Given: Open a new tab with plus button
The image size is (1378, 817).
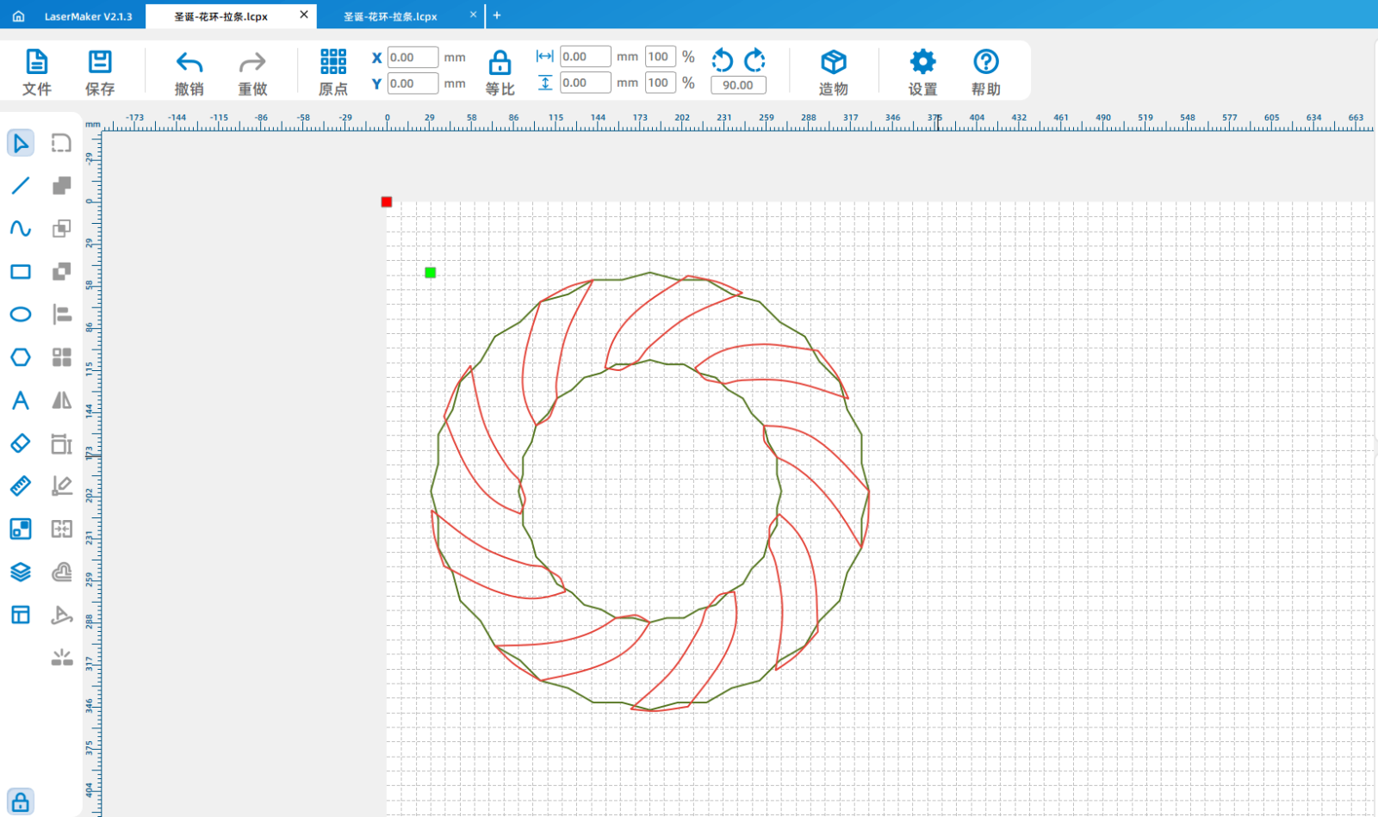Looking at the screenshot, I should [497, 15].
